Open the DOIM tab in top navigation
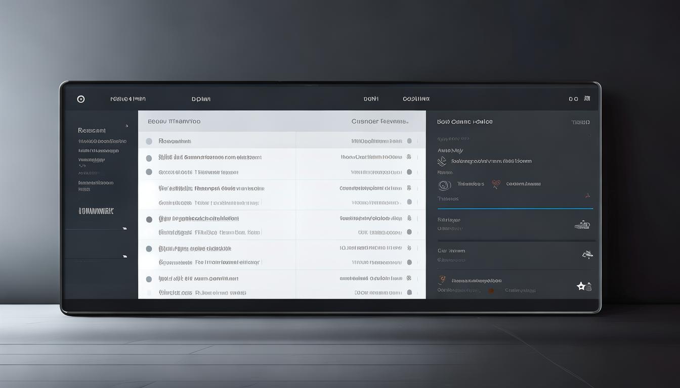Screen dimensions: 680x388 coord(201,100)
